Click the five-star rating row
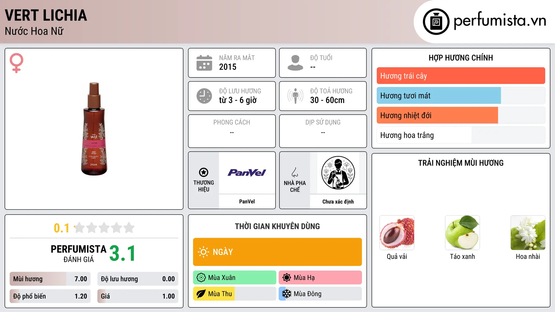 click(x=104, y=228)
